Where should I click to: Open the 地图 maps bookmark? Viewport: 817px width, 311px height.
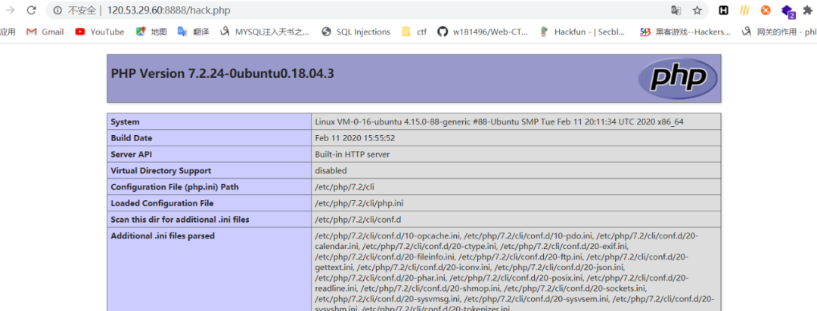(x=151, y=32)
